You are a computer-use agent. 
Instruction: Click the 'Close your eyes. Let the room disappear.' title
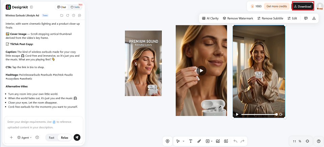tap(33, 102)
